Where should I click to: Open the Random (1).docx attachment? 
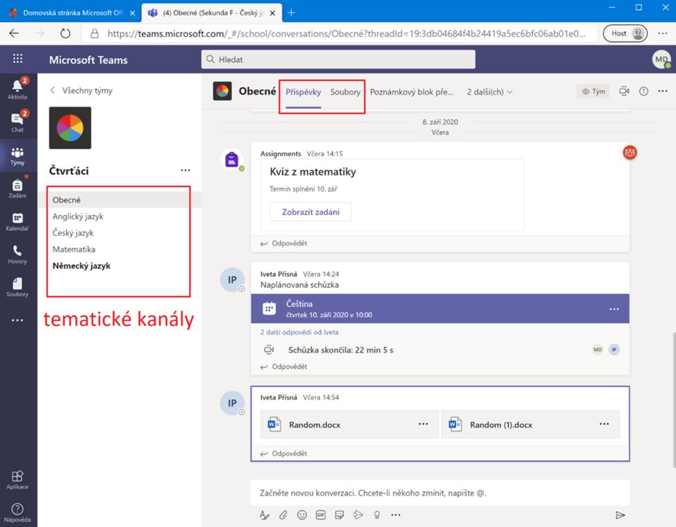coord(501,425)
